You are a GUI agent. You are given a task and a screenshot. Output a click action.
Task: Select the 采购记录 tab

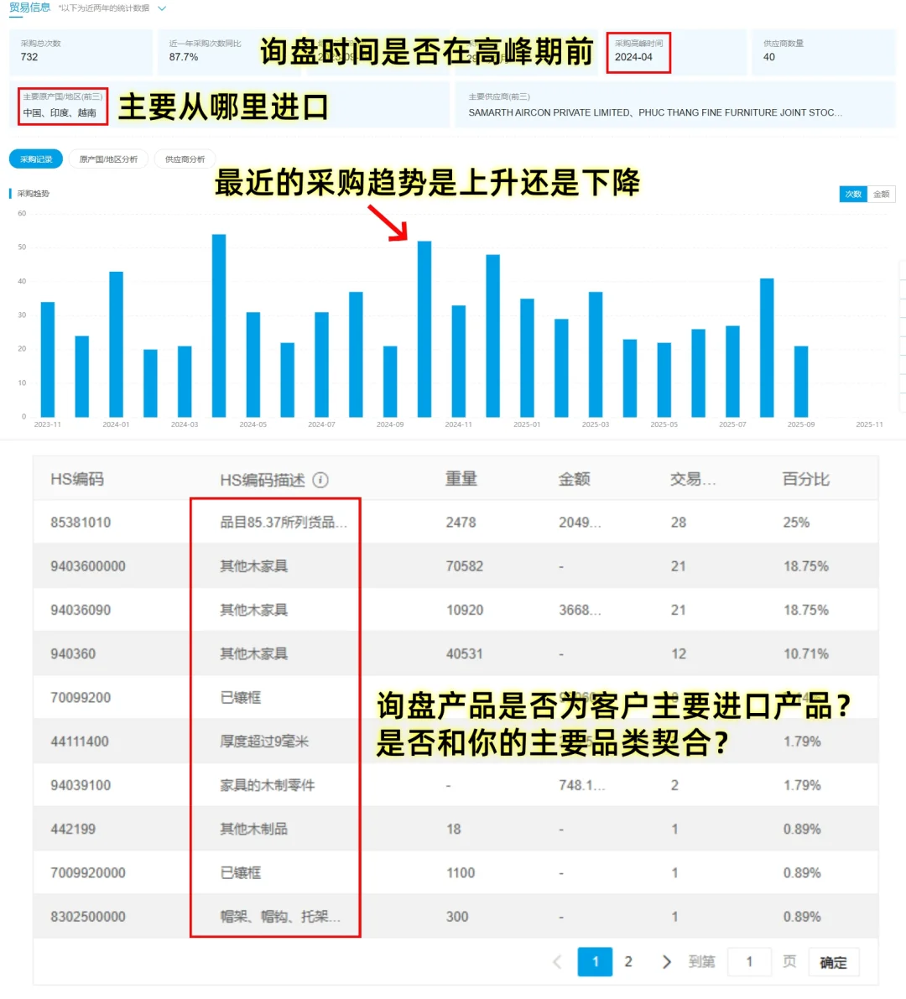(x=35, y=159)
